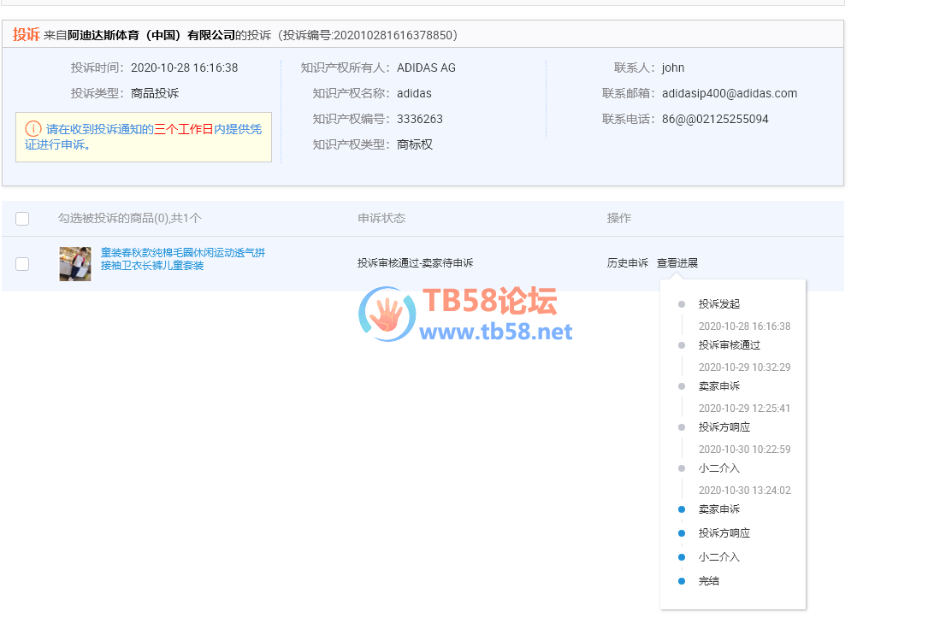This screenshot has width=934, height=629.
Task: Select IP owner value ADIDAS AG
Action: 426,68
